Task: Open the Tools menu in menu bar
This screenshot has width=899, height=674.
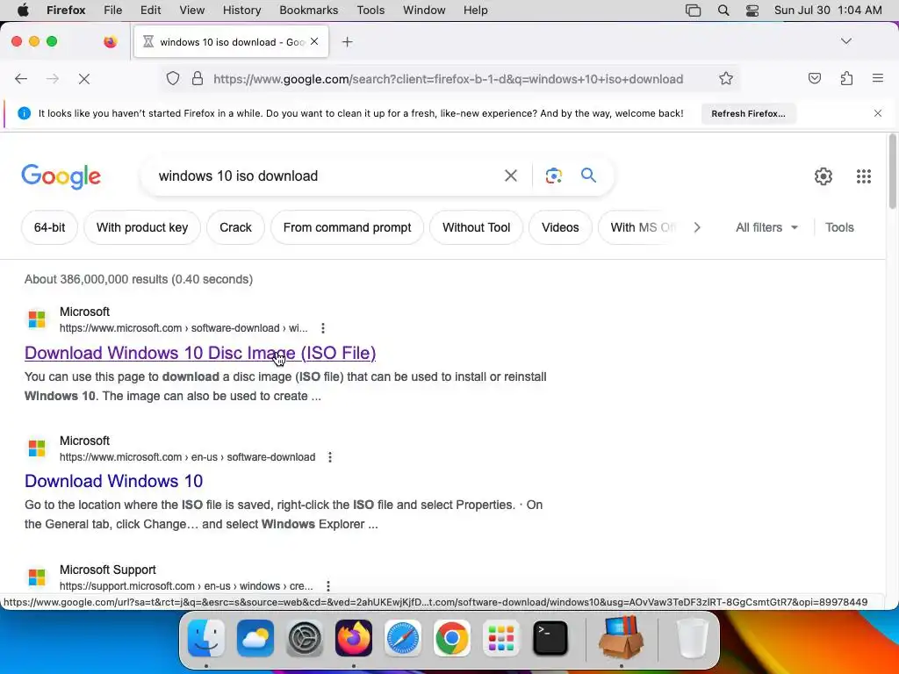Action: pos(370,11)
